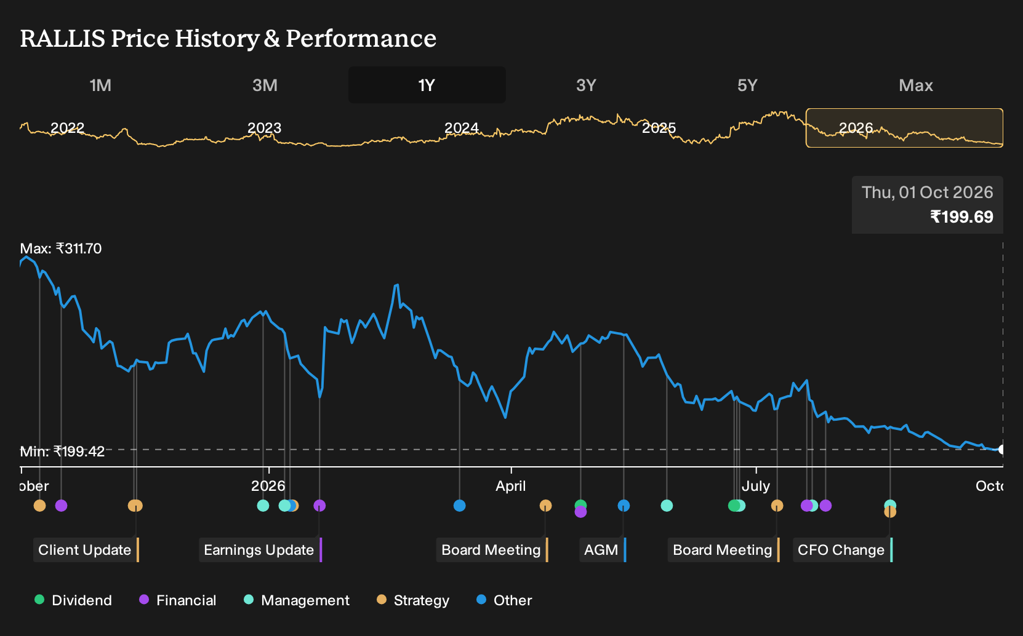1023x636 pixels.
Task: Switch to the 3Y time range
Action: tap(586, 85)
